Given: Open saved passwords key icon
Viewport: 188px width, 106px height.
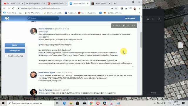Looking at the screenshot, I should [112, 9].
